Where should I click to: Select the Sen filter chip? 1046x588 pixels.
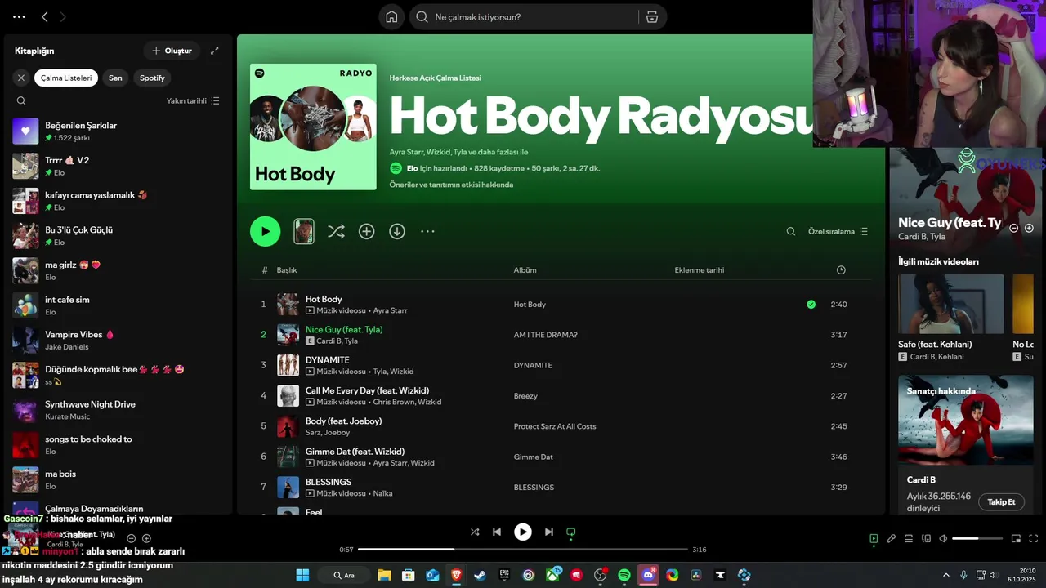[115, 78]
